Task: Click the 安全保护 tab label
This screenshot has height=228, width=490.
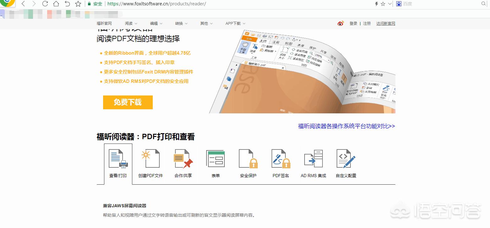Action: coord(248,176)
